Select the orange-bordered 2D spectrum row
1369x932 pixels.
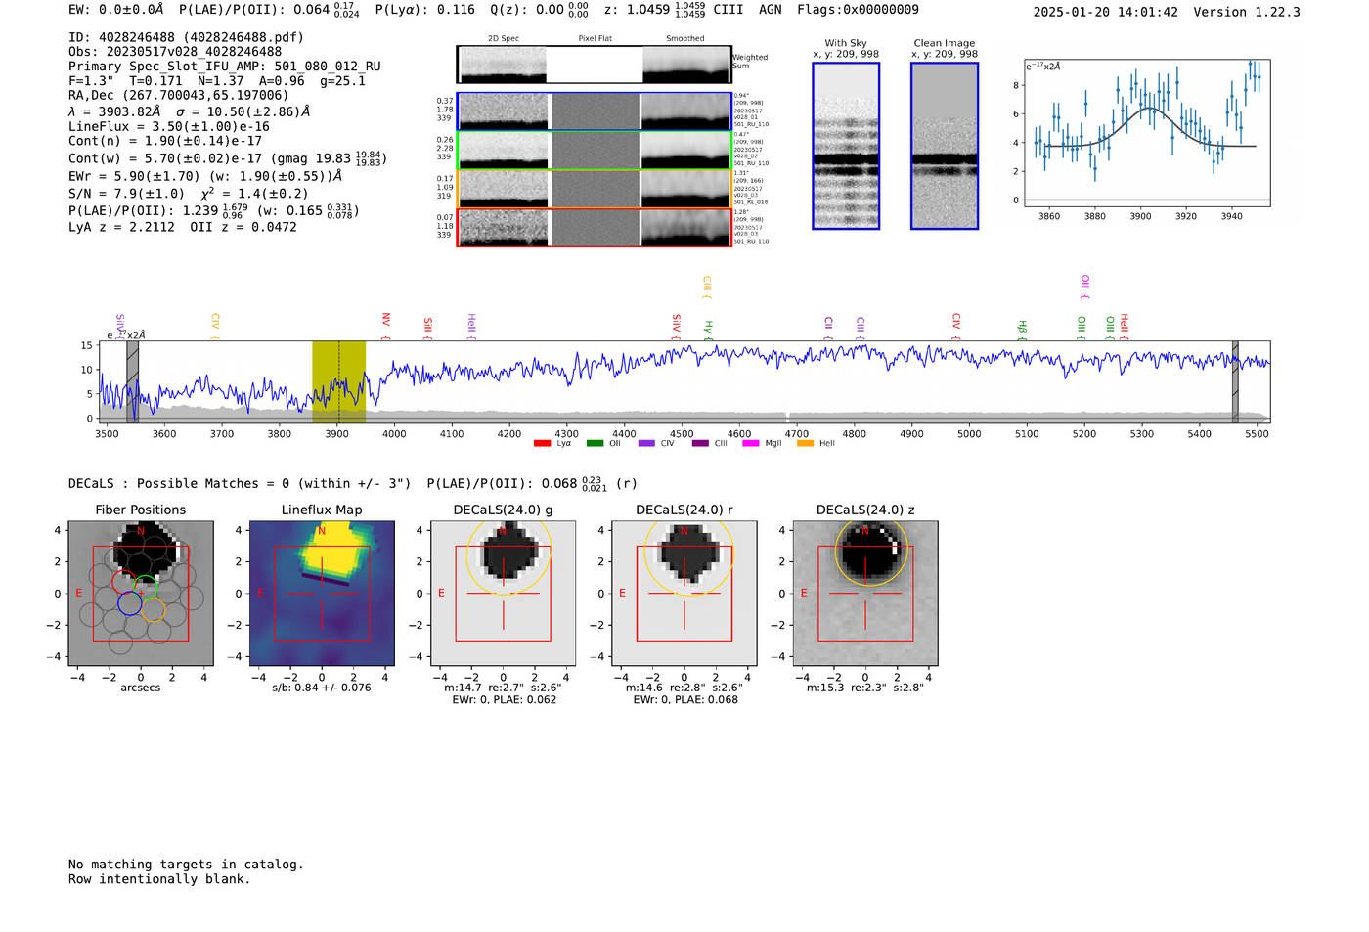(595, 189)
